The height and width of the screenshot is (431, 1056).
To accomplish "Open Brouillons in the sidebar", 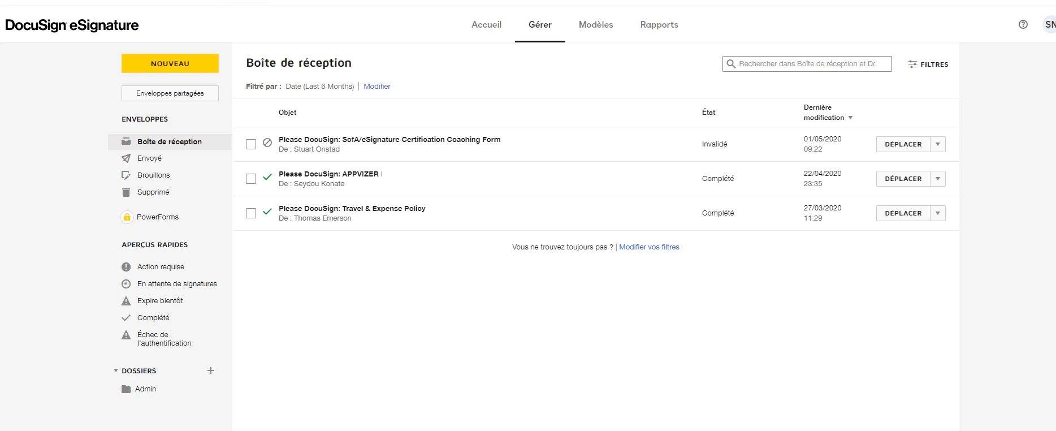I will click(153, 175).
